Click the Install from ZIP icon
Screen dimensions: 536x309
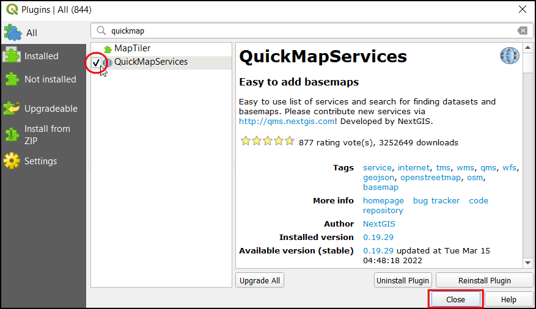click(12, 134)
